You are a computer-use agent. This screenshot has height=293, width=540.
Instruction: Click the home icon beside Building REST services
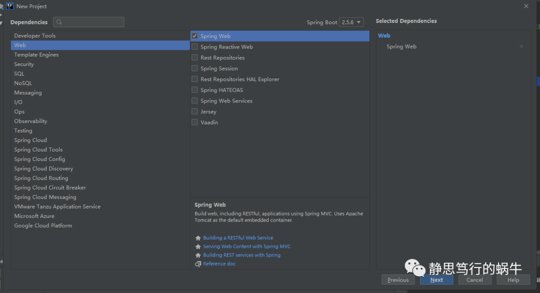coord(198,255)
